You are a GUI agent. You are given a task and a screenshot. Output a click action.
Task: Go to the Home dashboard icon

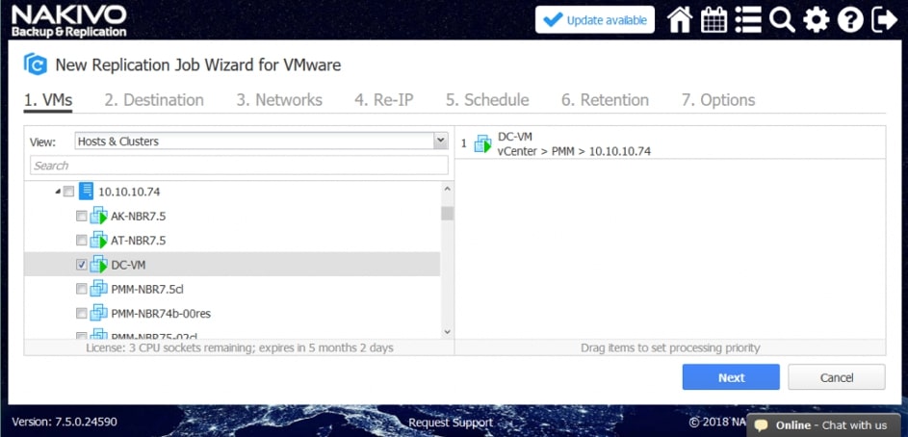click(680, 20)
